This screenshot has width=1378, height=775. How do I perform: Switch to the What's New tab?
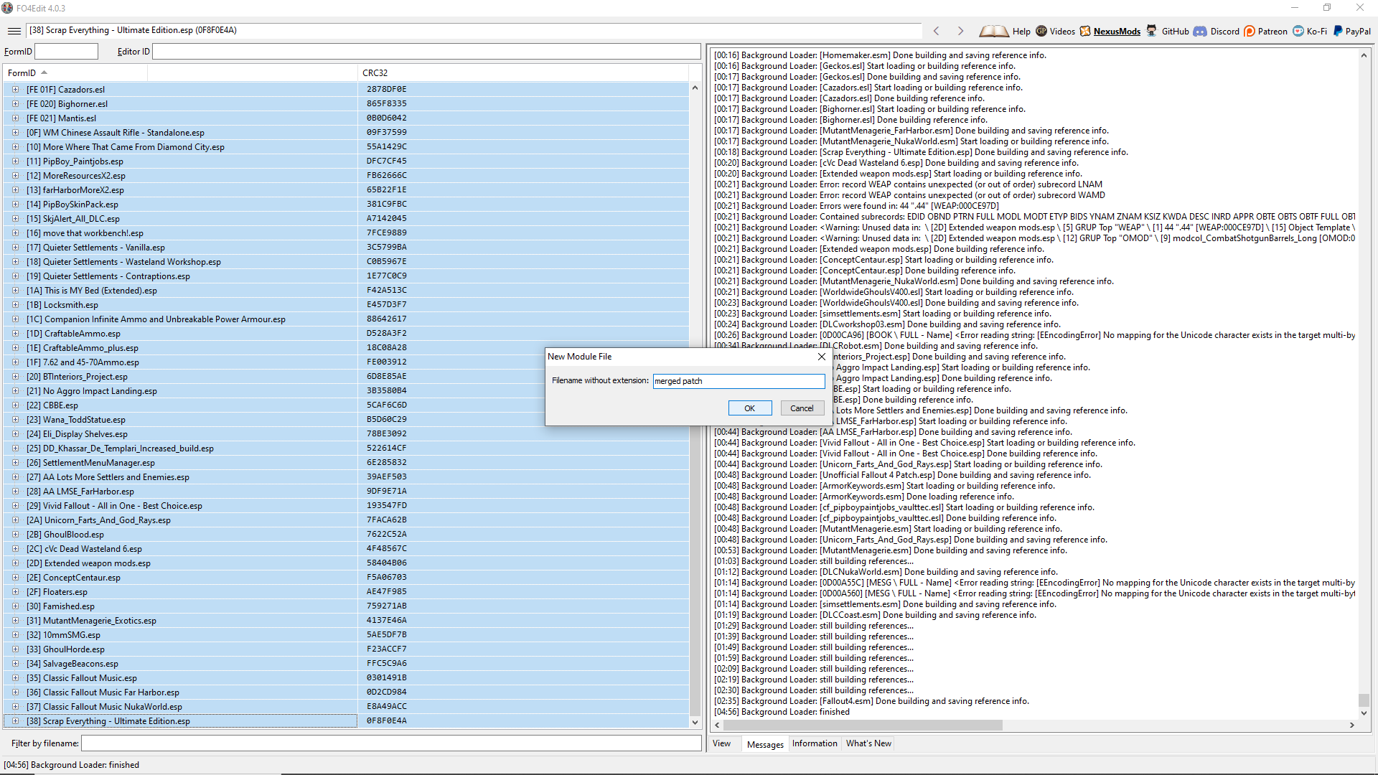click(868, 743)
